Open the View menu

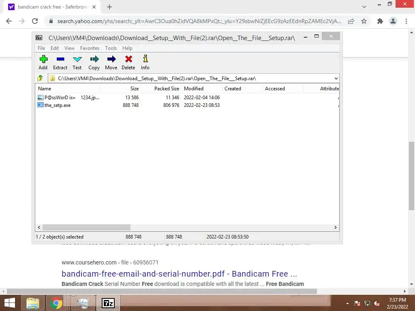69,48
